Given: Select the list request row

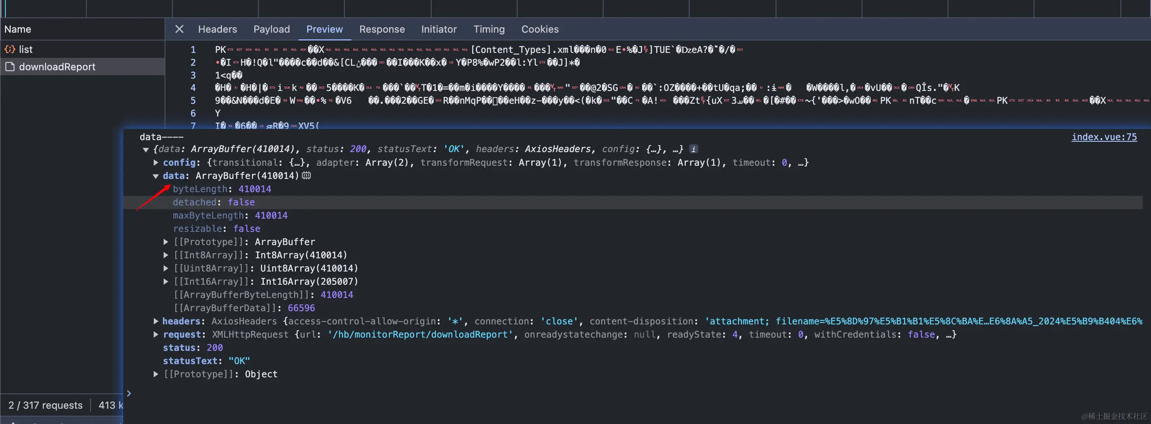Looking at the screenshot, I should 26,49.
